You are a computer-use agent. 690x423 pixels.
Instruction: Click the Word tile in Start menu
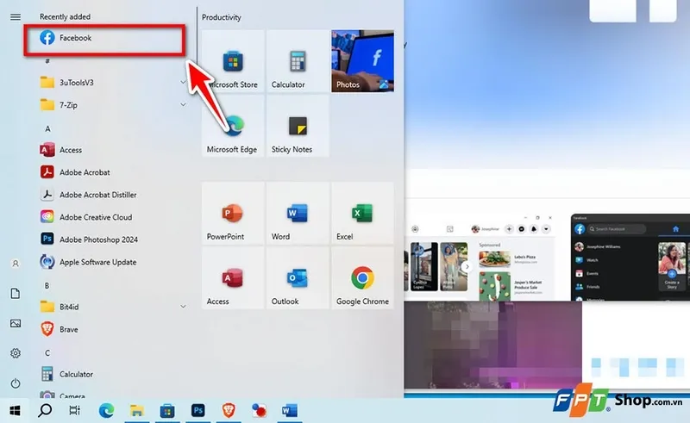click(x=298, y=214)
